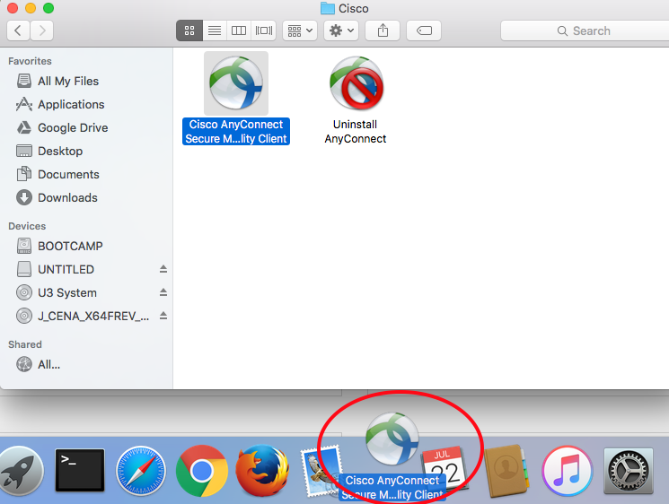Click the Favorites section header
The height and width of the screenshot is (504, 669).
point(30,61)
